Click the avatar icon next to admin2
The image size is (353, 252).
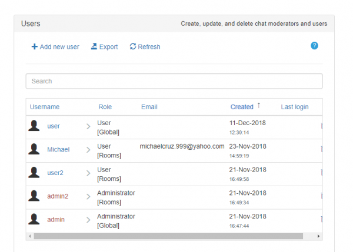(35, 196)
